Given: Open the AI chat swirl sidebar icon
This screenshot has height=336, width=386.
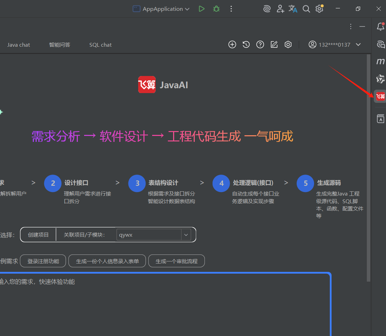Looking at the screenshot, I should click(380, 44).
